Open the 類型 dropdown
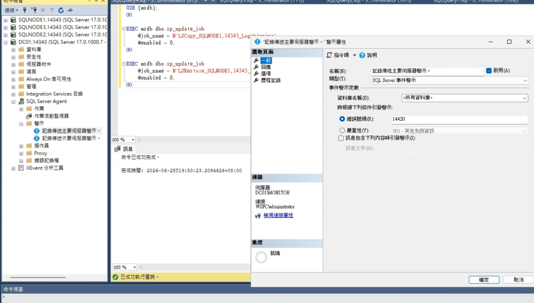The image size is (534, 303). (x=525, y=81)
